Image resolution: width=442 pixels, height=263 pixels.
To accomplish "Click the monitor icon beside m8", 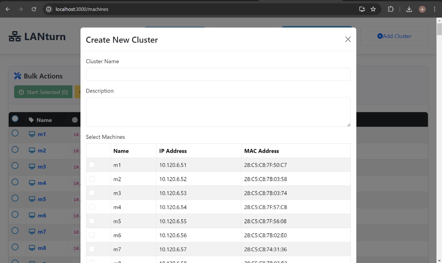I will pos(32,248).
